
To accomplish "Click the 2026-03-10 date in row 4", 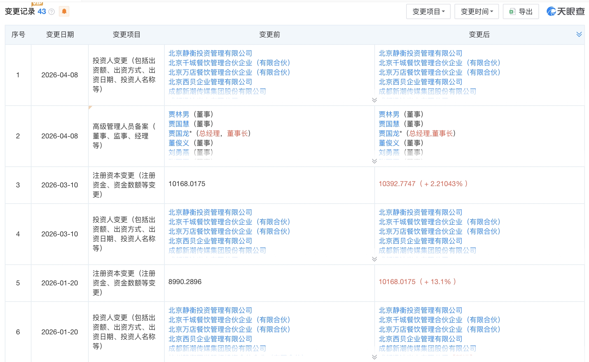I will click(59, 234).
